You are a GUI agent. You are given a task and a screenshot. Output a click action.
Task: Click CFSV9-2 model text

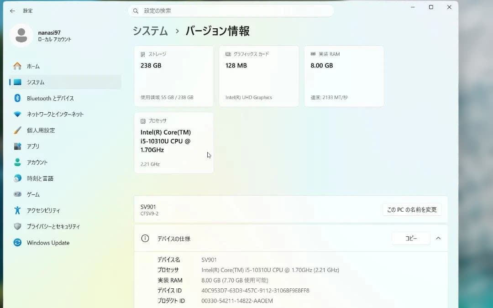coord(149,214)
